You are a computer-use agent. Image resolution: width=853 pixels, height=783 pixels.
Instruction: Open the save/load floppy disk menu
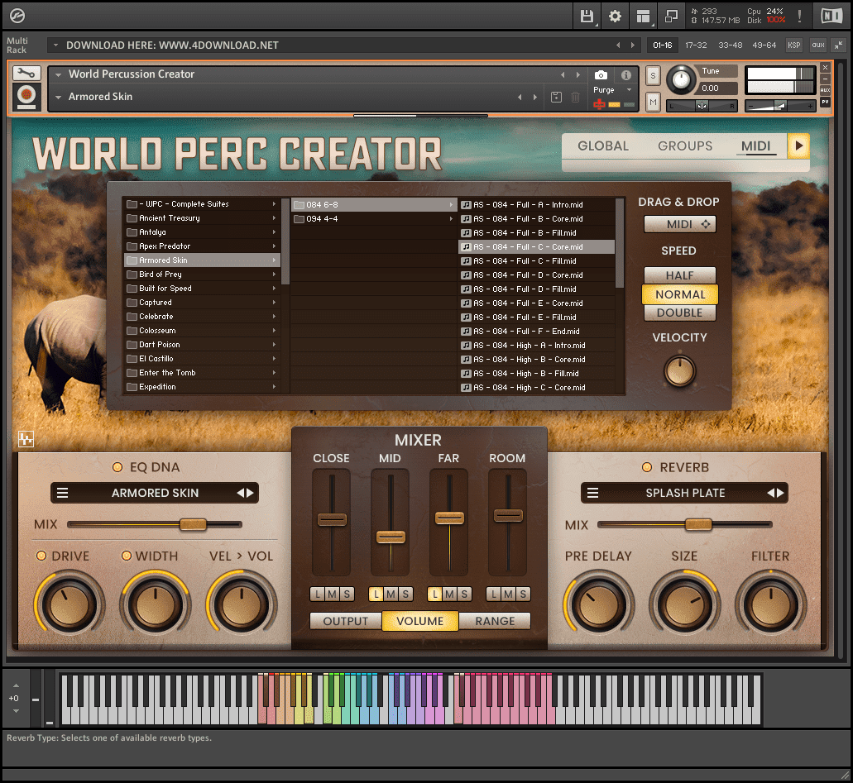pyautogui.click(x=587, y=17)
